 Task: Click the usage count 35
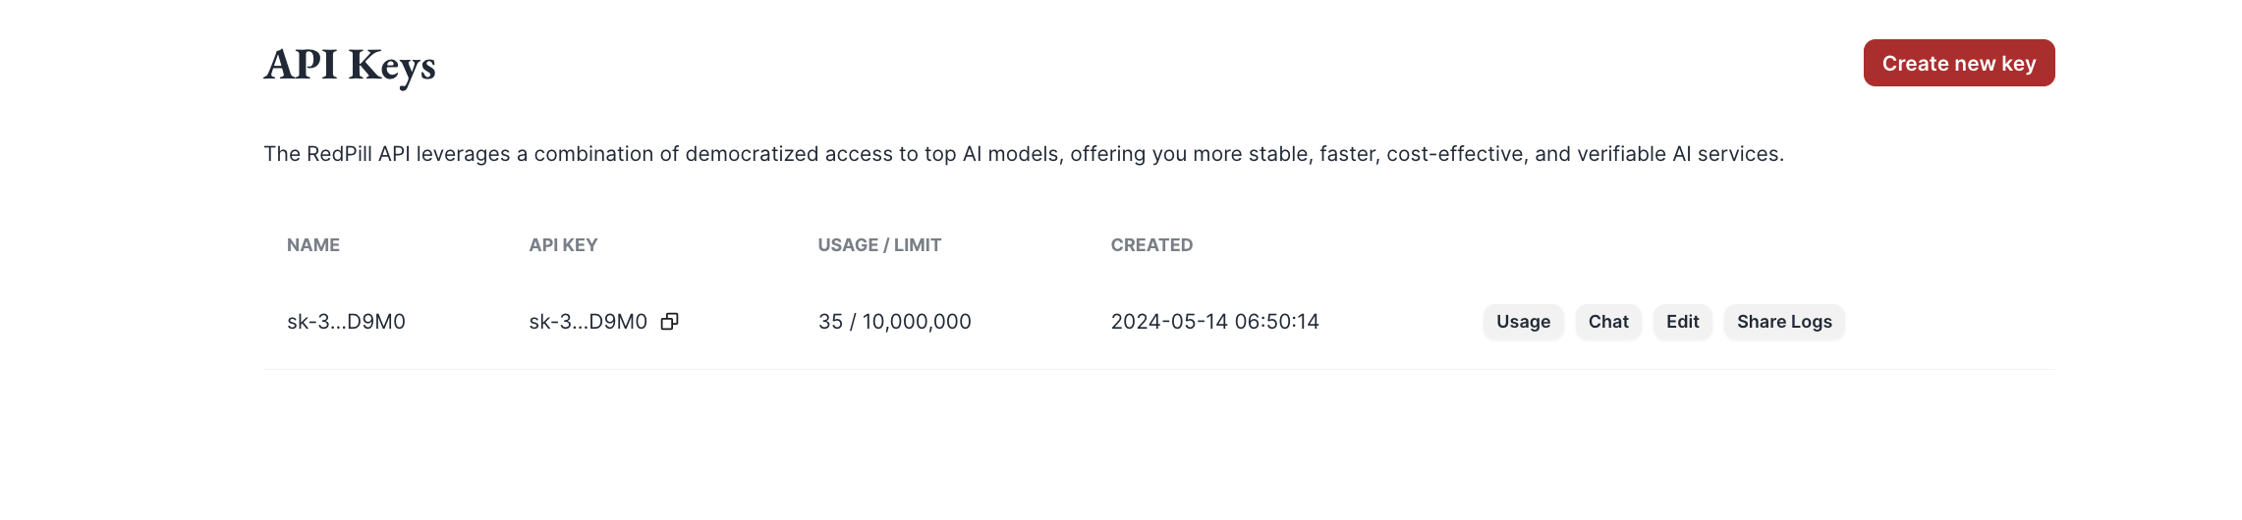pyautogui.click(x=830, y=322)
